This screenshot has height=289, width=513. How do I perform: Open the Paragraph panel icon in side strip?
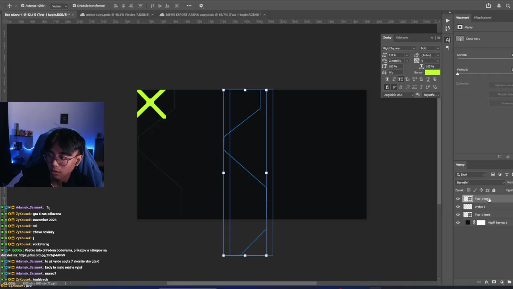[x=448, y=48]
